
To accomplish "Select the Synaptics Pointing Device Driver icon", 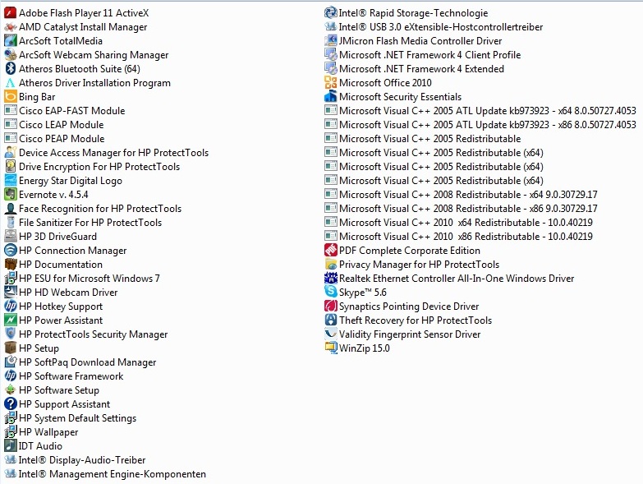I will (x=330, y=306).
